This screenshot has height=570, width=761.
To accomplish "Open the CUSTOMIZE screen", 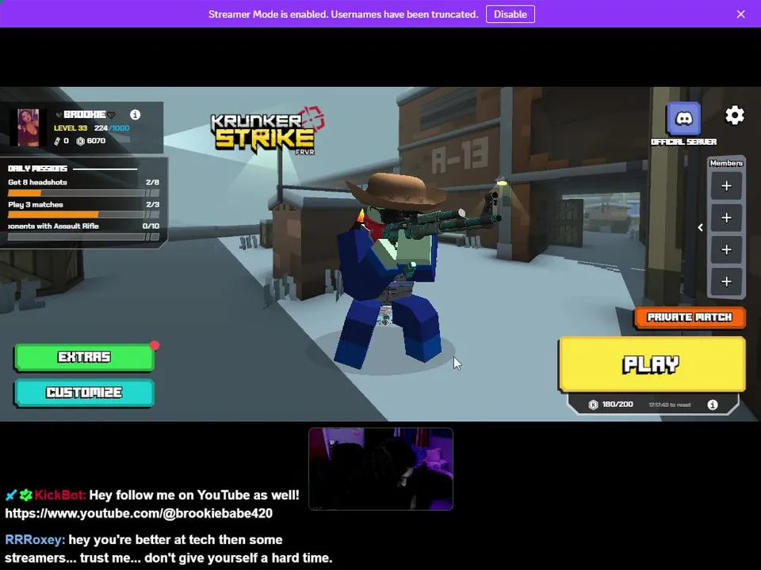I will pos(85,393).
